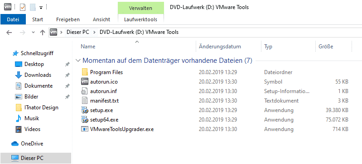The image size is (362, 164).
Task: Sort by the Typ column header
Action: tap(268, 47)
